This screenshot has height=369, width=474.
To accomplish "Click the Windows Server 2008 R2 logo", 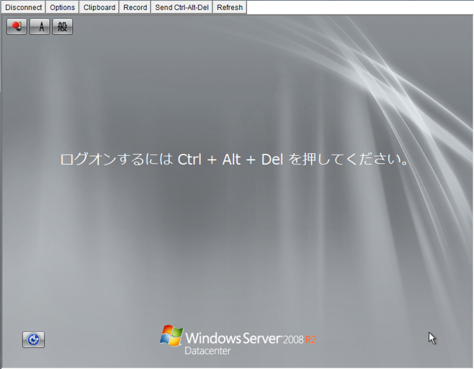I will pyautogui.click(x=238, y=340).
